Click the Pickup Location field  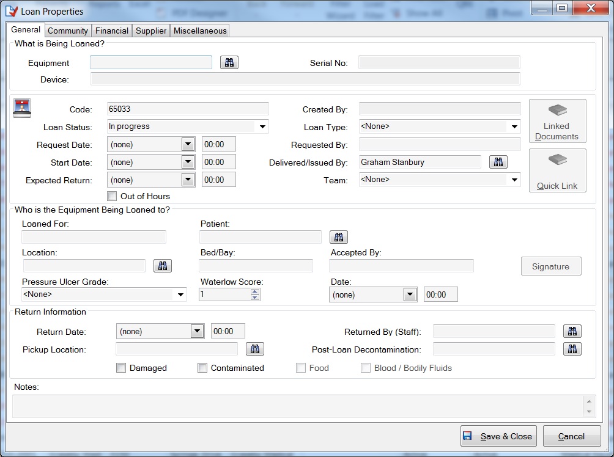[177, 349]
